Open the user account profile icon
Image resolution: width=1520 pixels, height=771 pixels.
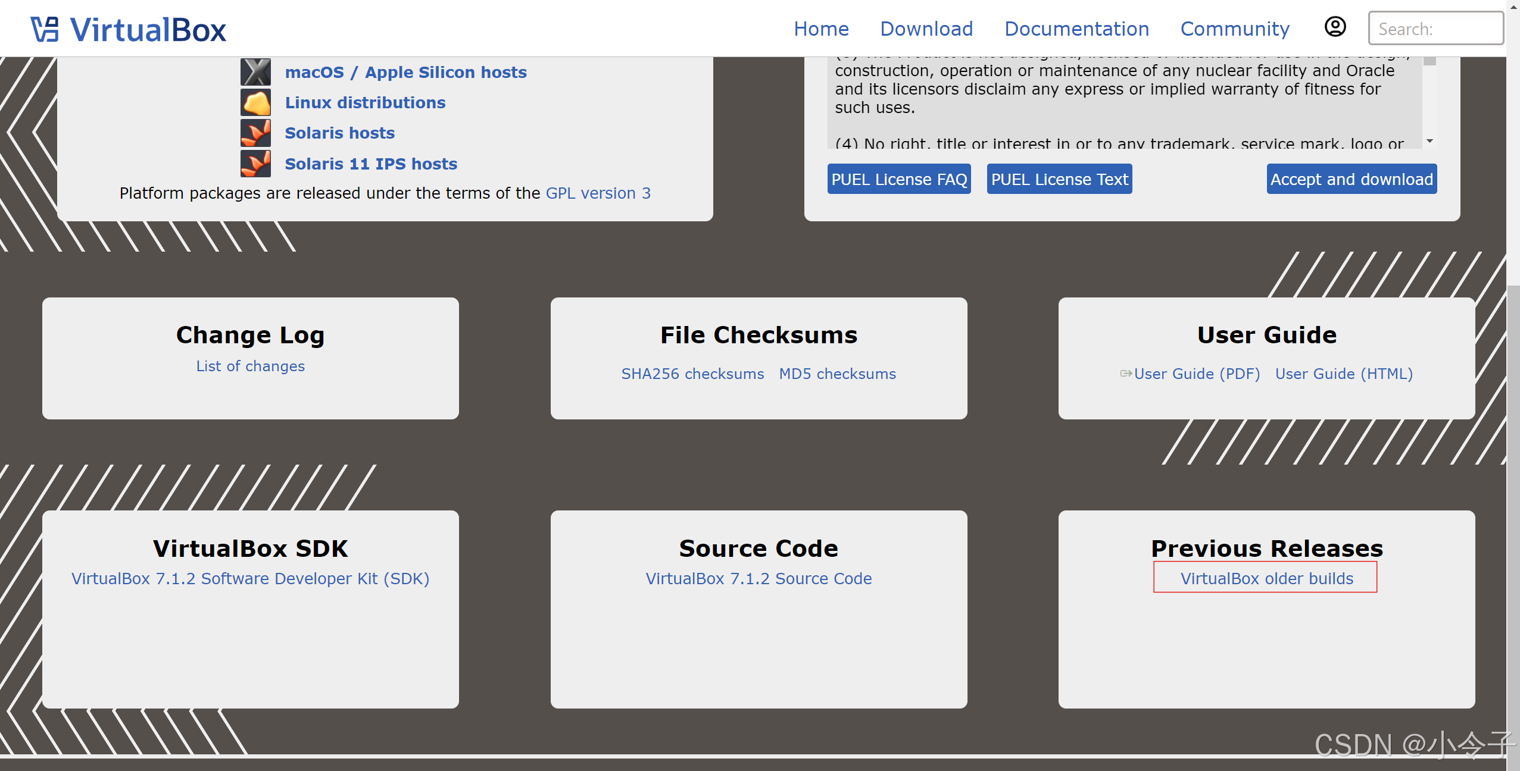[1335, 27]
